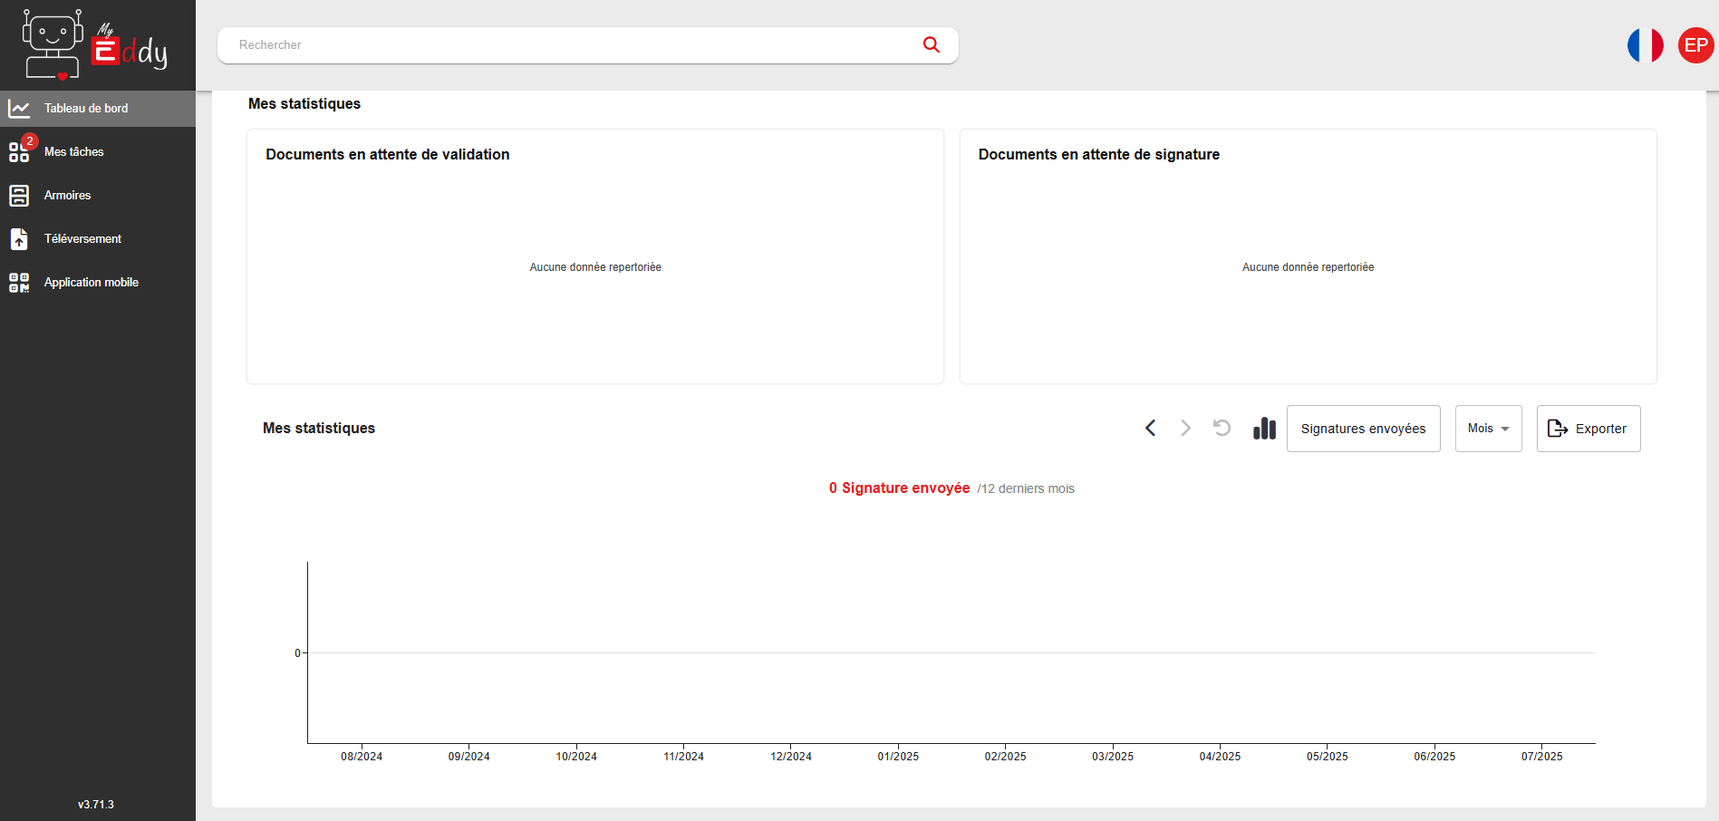The width and height of the screenshot is (1719, 821).
Task: Focus the Rechercher search field
Action: [x=588, y=45]
